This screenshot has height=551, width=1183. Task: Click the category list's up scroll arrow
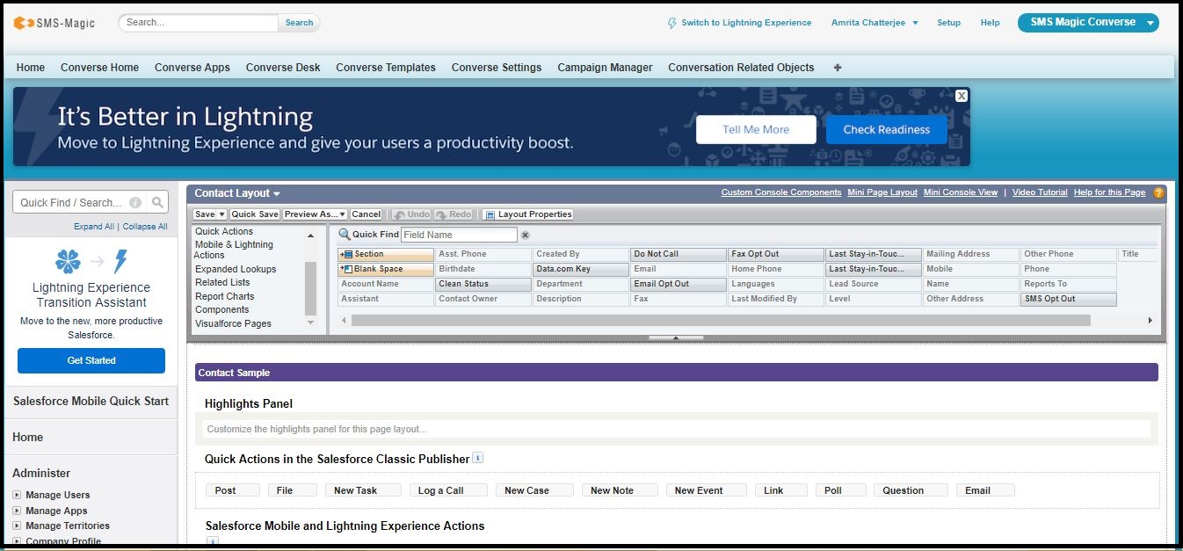coord(310,236)
